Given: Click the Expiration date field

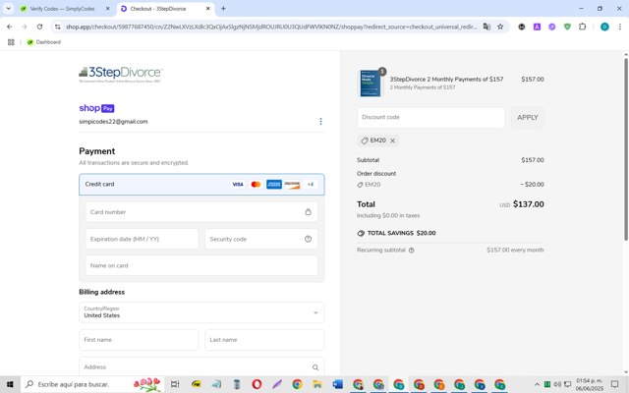Looking at the screenshot, I should 142,239.
